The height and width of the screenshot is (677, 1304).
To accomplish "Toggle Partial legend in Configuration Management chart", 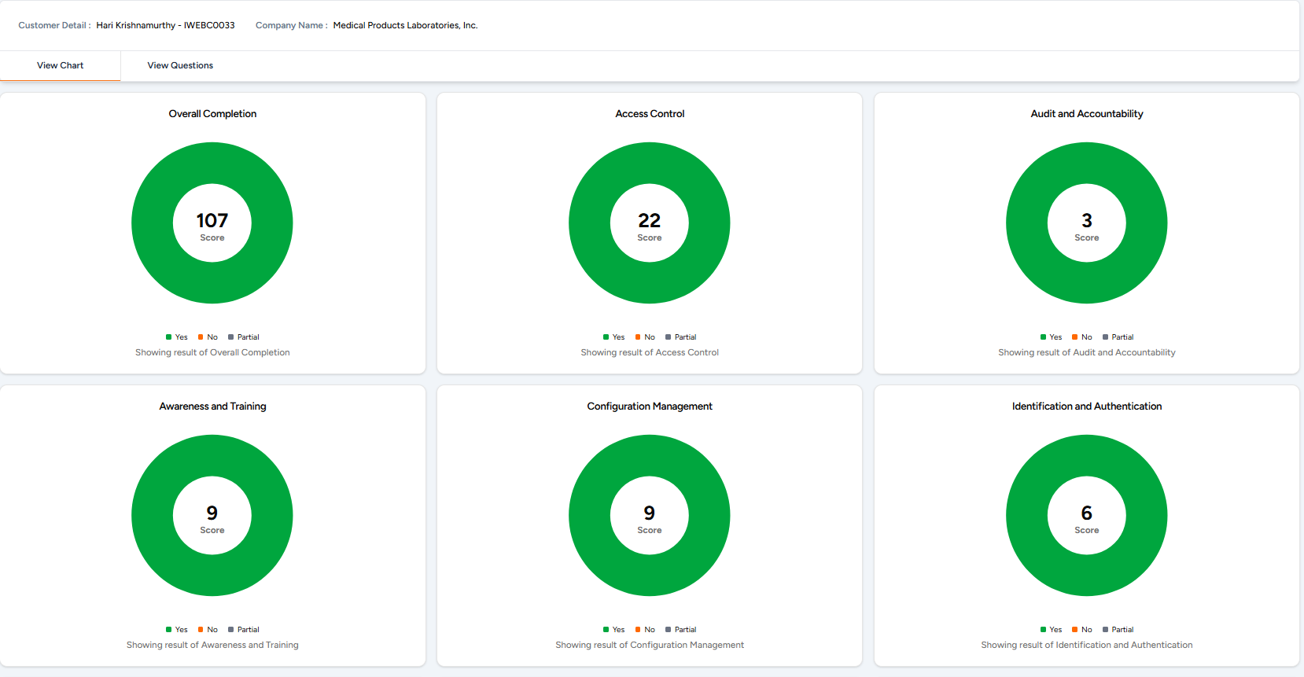I will click(681, 630).
